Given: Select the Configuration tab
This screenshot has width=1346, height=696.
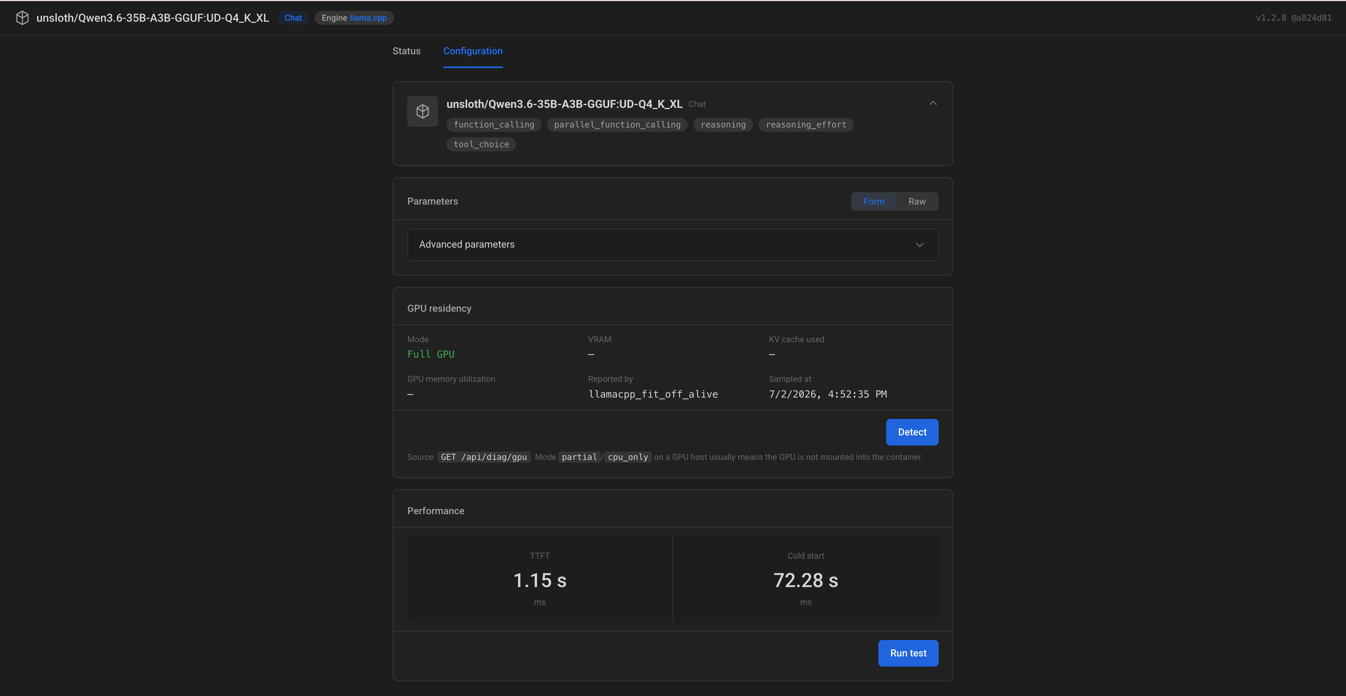Looking at the screenshot, I should point(473,51).
